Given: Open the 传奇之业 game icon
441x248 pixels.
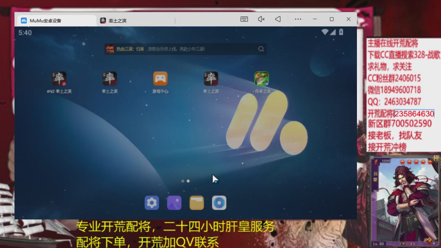Looking at the screenshot, I should point(261,79).
